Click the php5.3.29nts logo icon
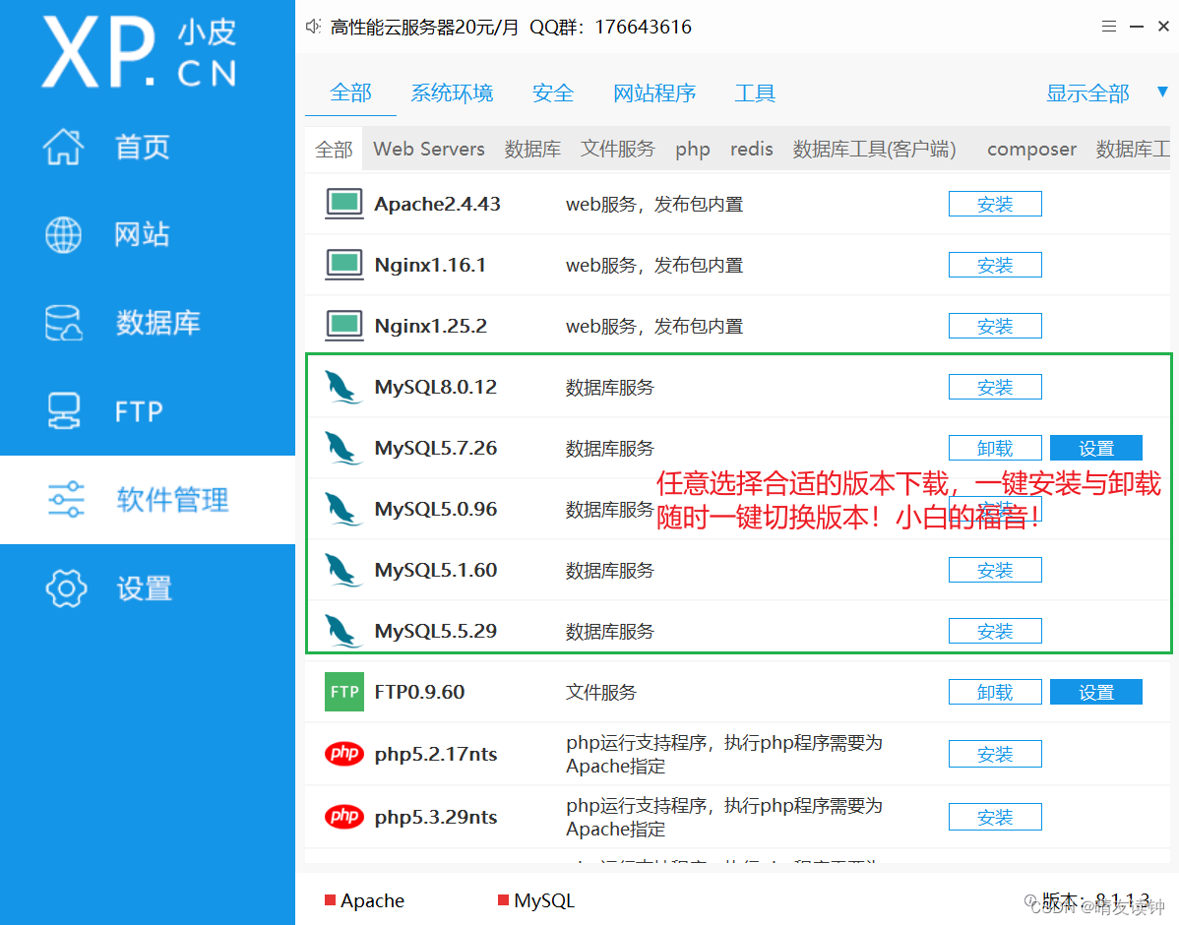 point(344,817)
